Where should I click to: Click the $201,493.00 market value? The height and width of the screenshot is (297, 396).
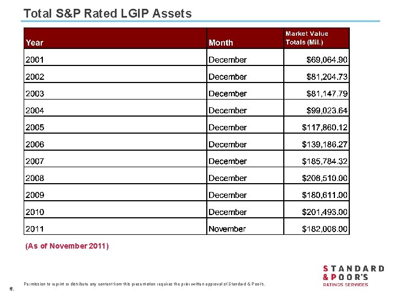[x=324, y=212]
